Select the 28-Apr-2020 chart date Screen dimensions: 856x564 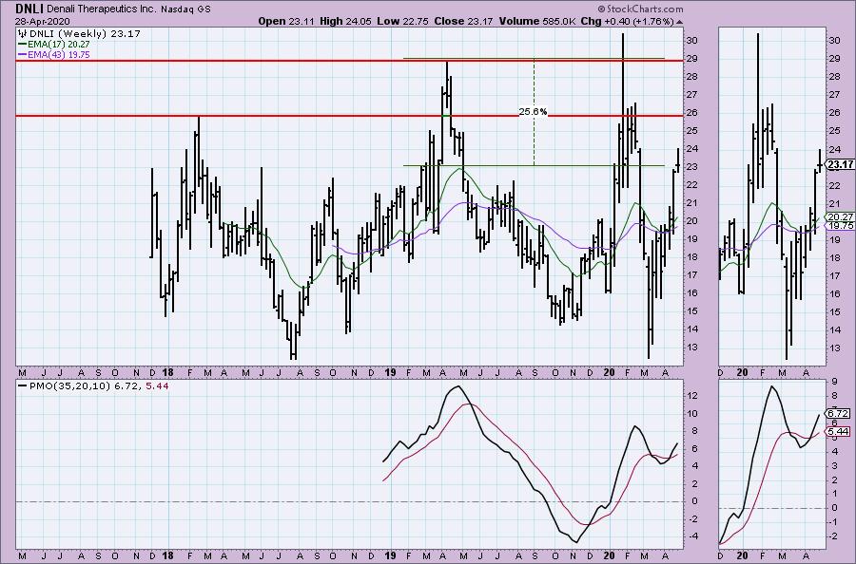[x=42, y=21]
